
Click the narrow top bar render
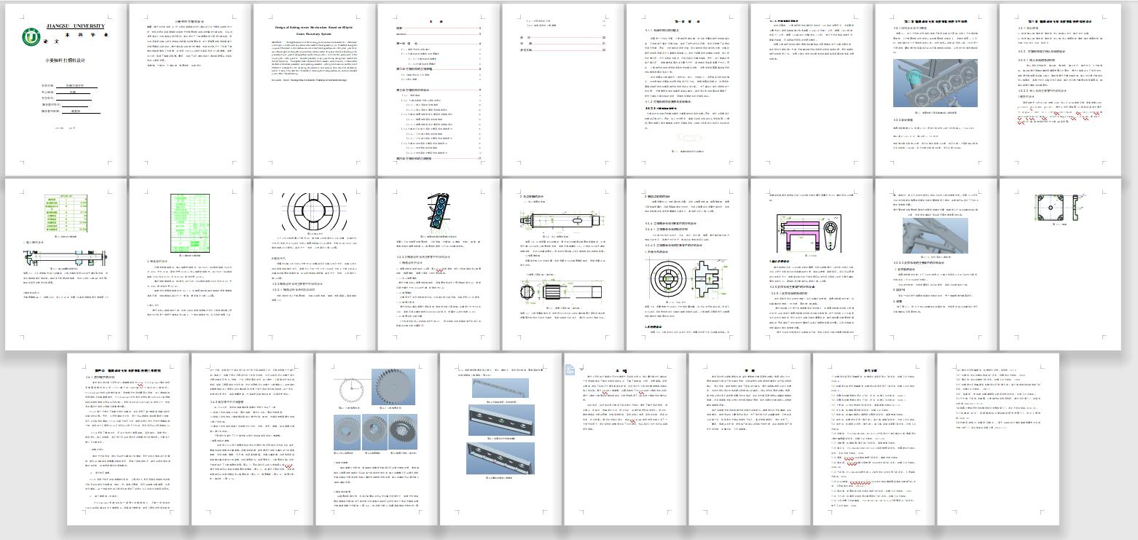[x=501, y=388]
